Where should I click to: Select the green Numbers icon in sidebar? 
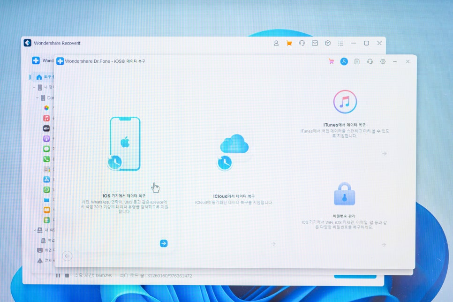point(46,220)
